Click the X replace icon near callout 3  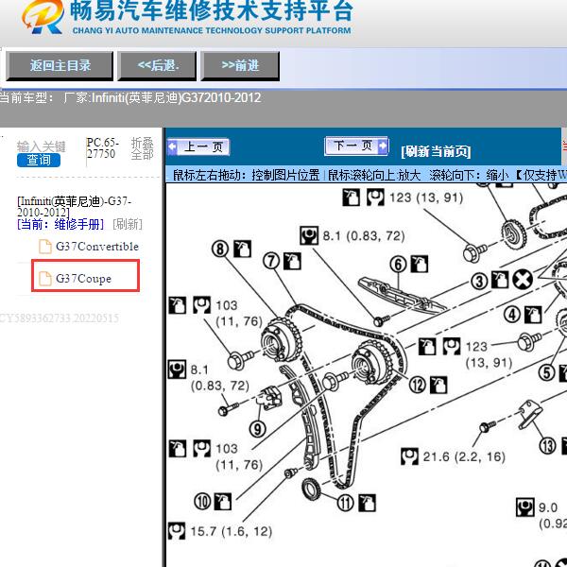[523, 279]
